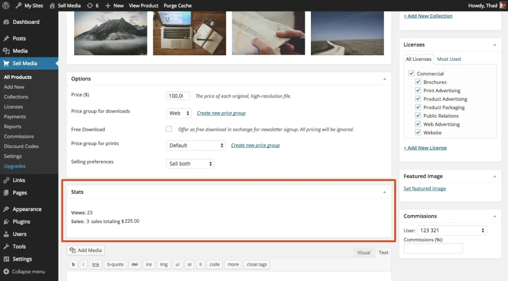The height and width of the screenshot is (281, 508).
Task: Uncheck the Website license checkbox
Action: 418,132
